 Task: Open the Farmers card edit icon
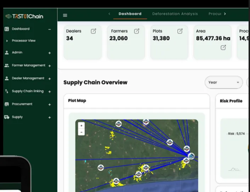(137, 31)
